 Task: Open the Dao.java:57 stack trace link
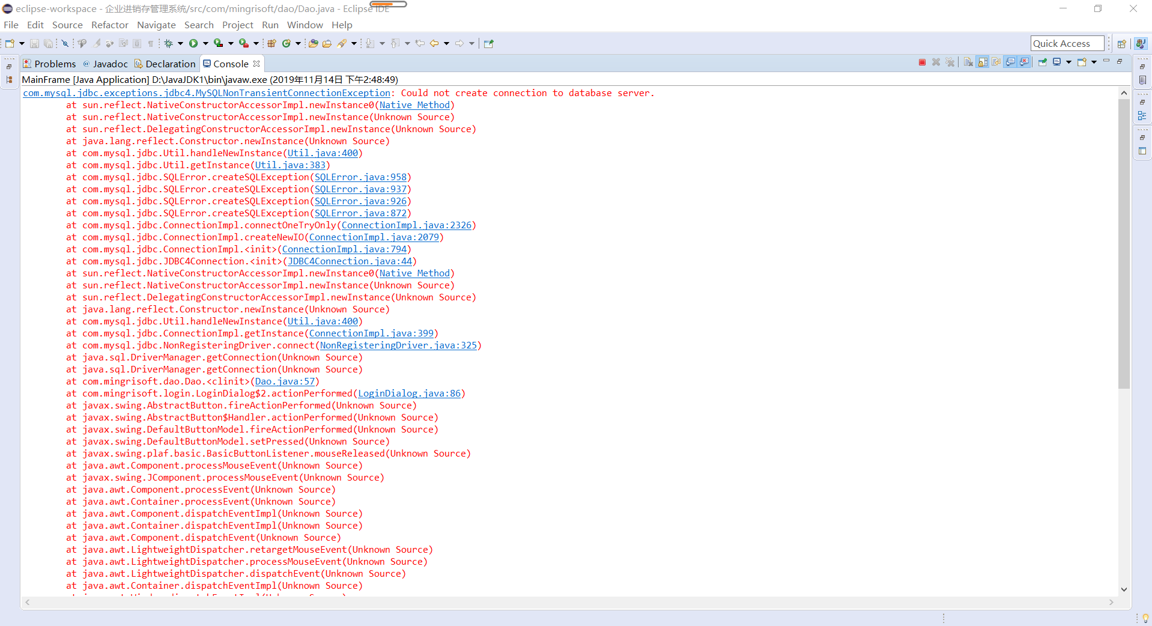285,381
